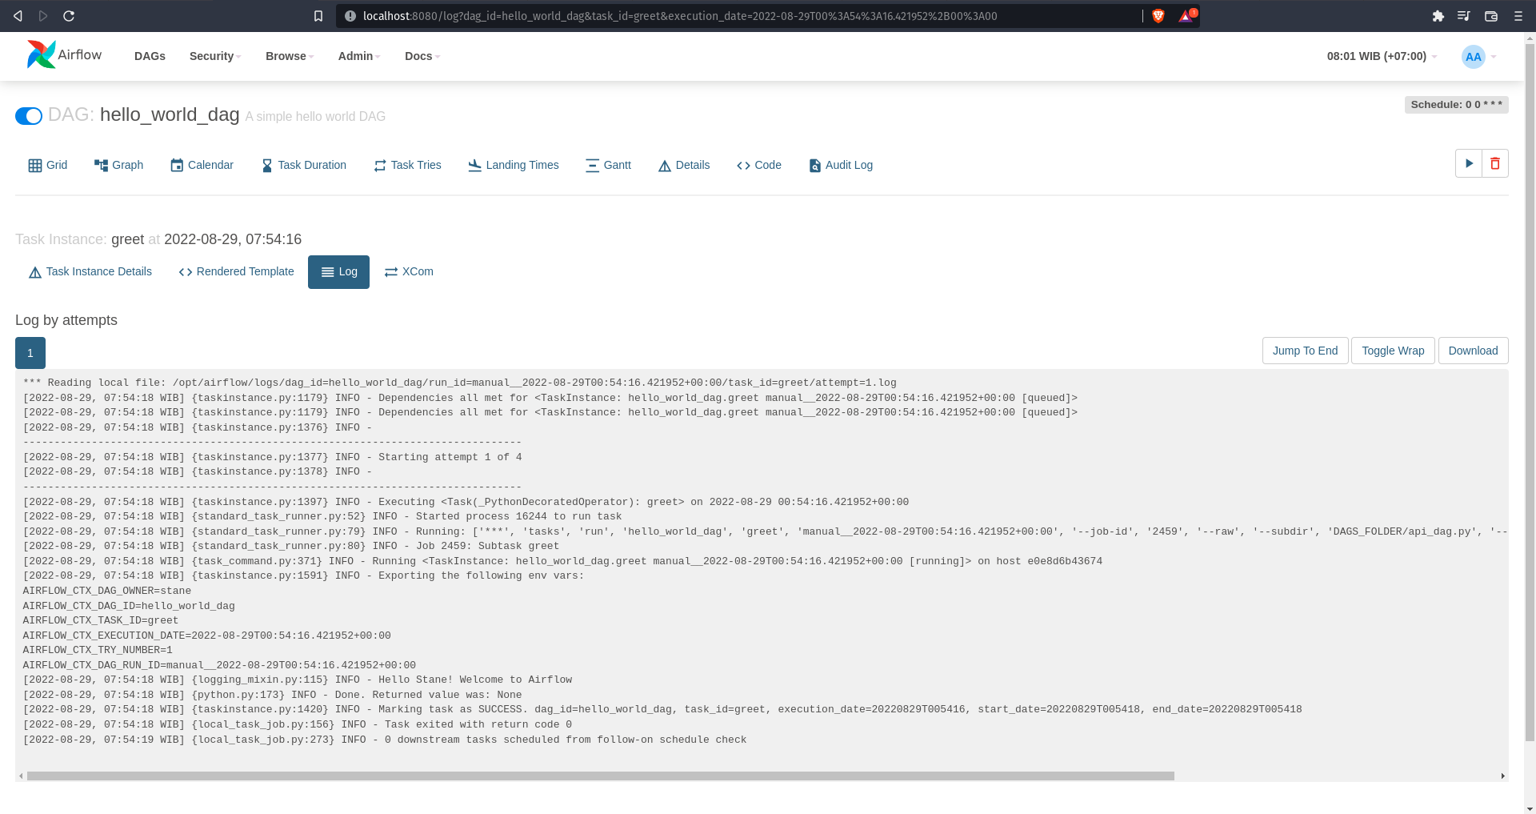Open Brave rewards triangle icon
Viewport: 1536px width, 814px height.
(x=1186, y=15)
